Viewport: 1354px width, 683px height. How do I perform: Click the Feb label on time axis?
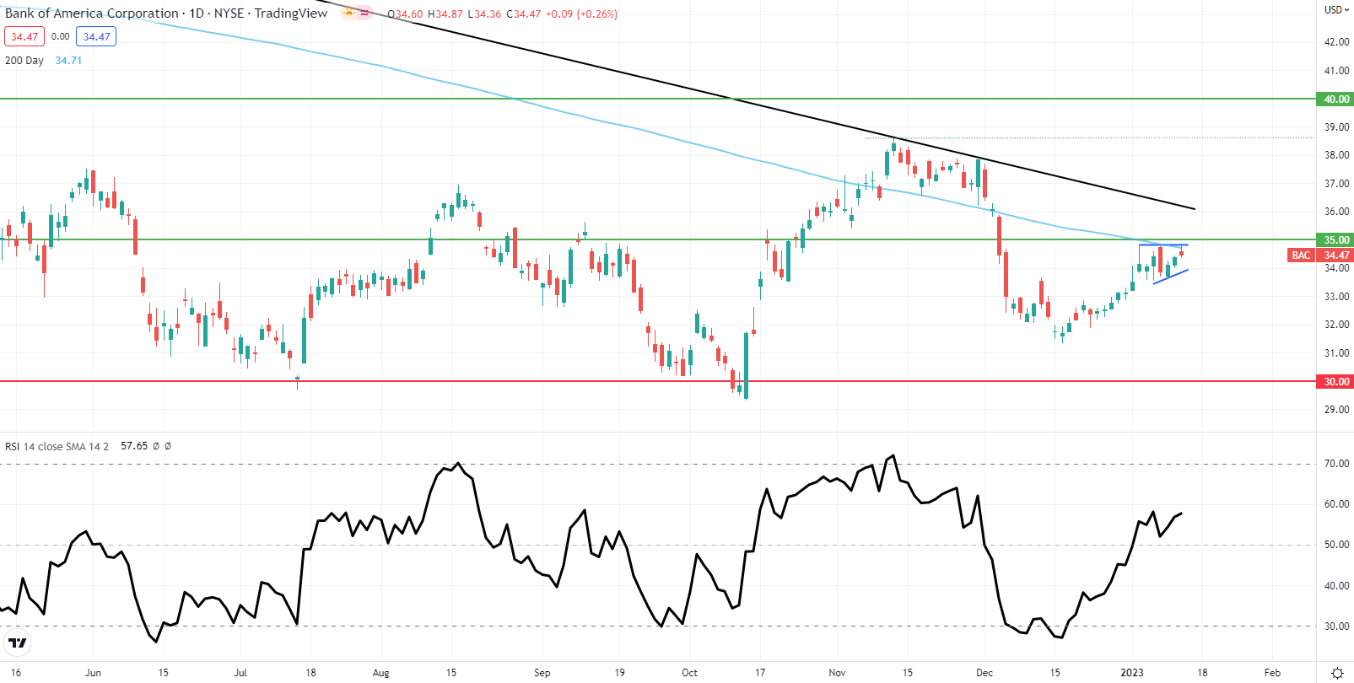[1272, 673]
